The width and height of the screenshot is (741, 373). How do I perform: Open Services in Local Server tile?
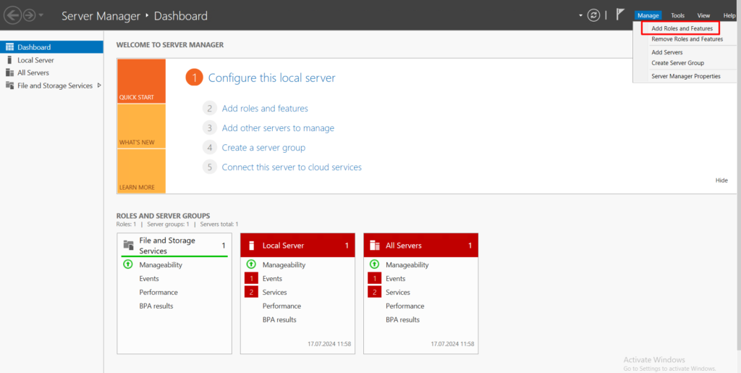[x=274, y=292]
